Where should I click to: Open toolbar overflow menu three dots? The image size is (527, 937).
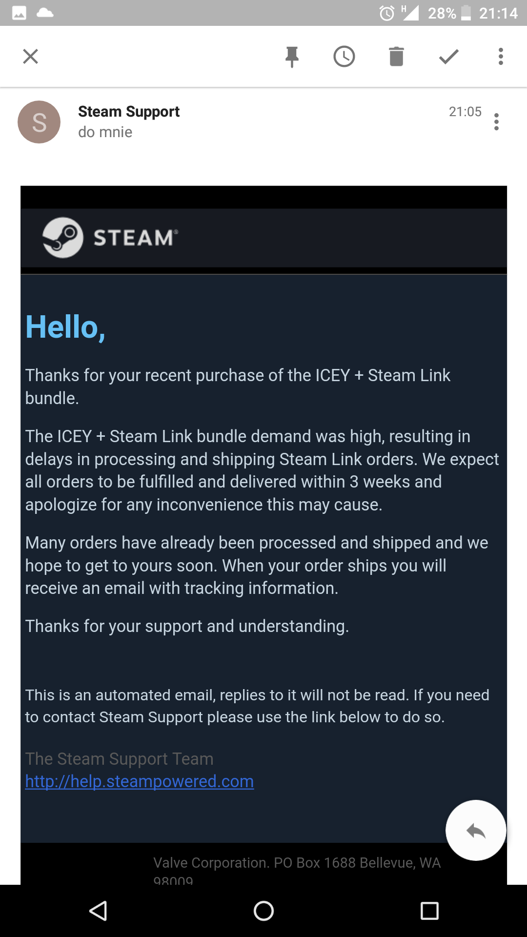(x=501, y=57)
